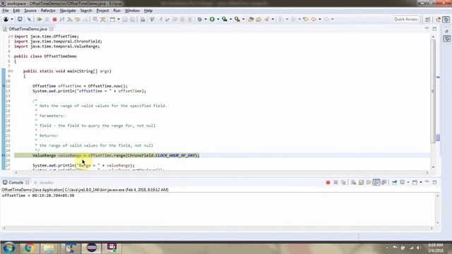452x254 pixels.
Task: Toggle Show Console on Standard Out change
Action: point(376,182)
